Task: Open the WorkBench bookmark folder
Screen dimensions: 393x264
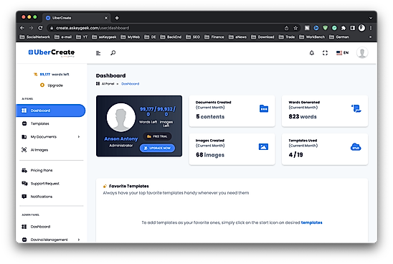Action: 312,37
